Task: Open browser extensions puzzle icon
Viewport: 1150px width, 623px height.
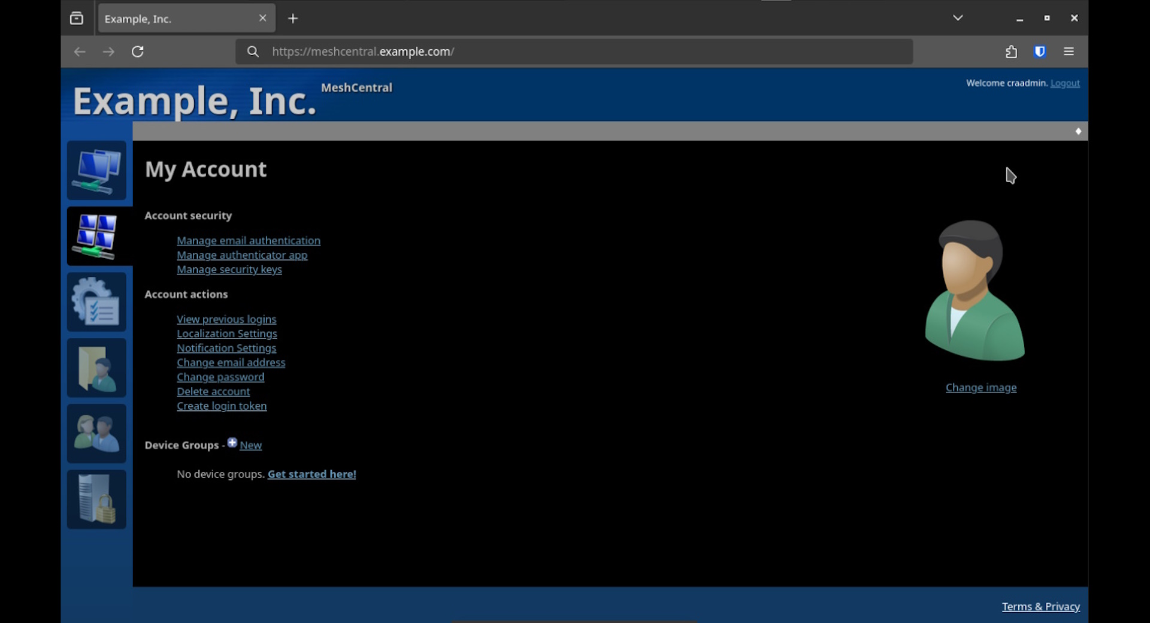Action: tap(1011, 52)
